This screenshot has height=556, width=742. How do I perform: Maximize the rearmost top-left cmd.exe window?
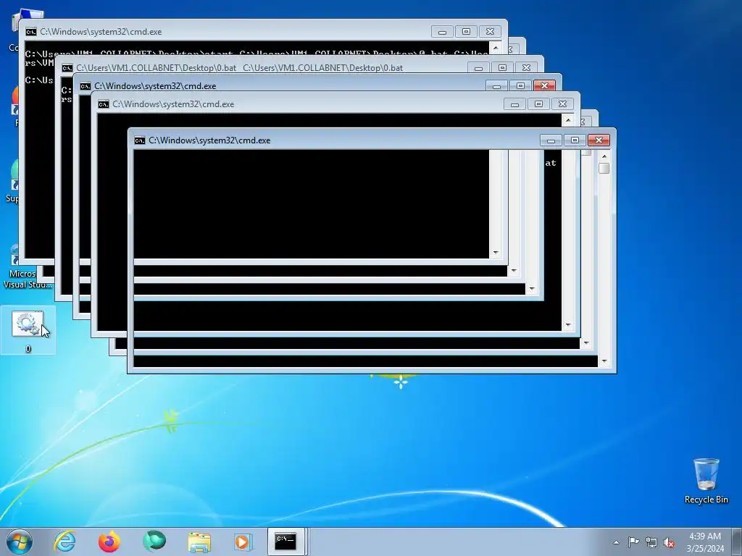466,32
